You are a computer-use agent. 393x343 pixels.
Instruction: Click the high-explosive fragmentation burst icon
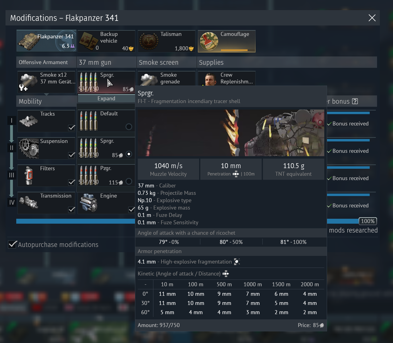tap(237, 262)
